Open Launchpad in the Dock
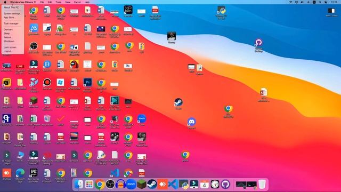 click(x=89, y=185)
